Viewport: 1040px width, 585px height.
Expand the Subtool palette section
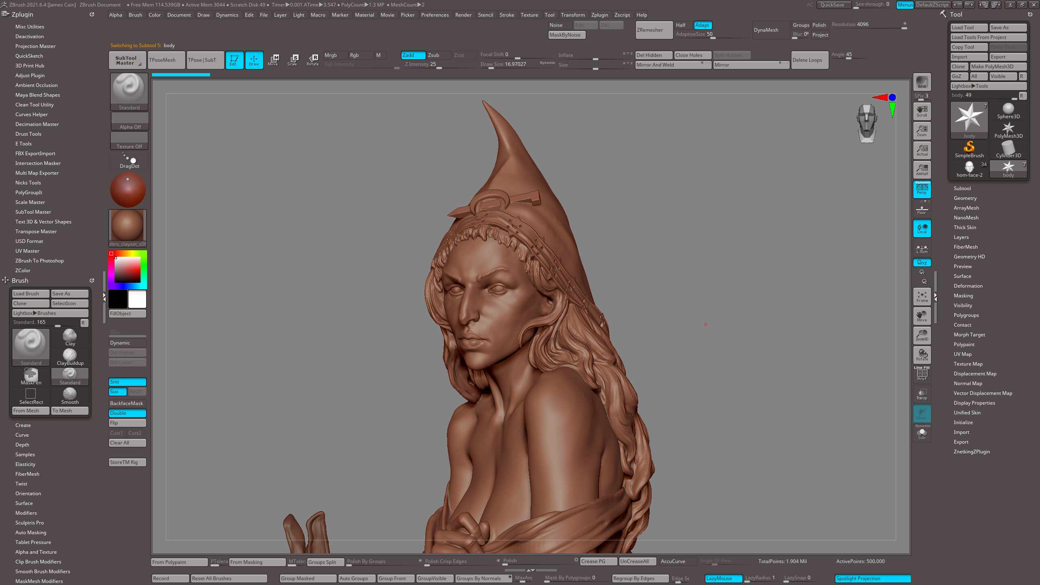coord(962,188)
